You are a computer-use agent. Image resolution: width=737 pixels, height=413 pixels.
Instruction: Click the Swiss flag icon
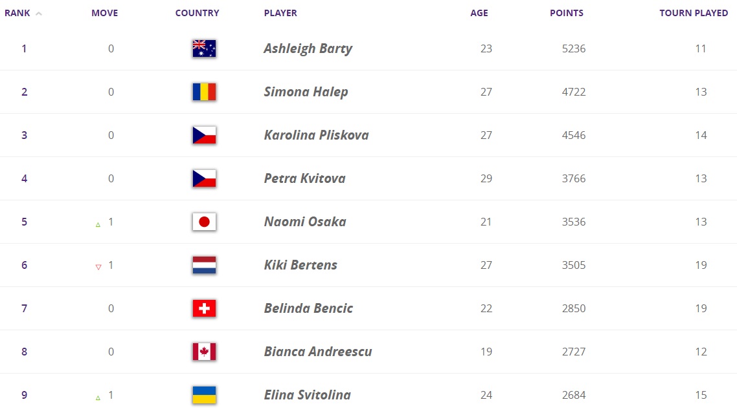204,308
